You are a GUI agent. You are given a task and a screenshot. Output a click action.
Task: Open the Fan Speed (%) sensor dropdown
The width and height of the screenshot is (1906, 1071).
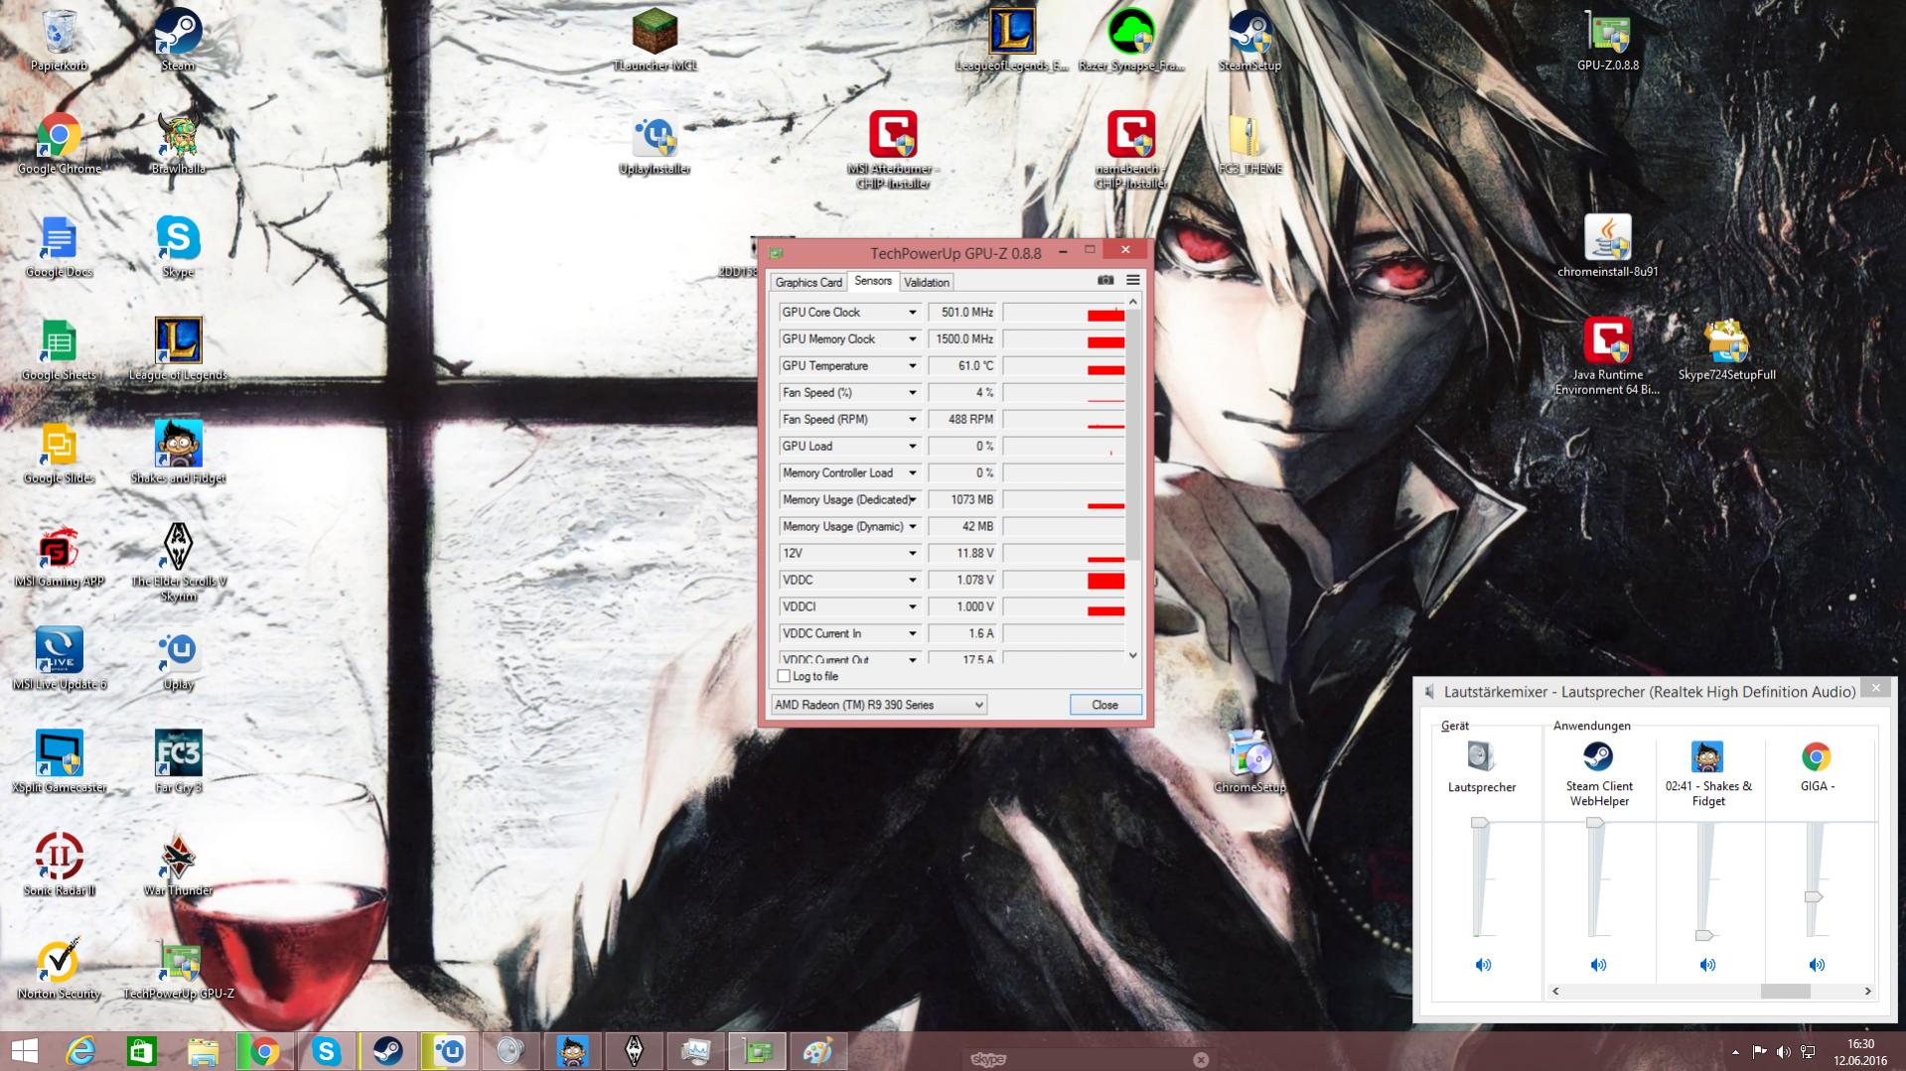click(x=912, y=393)
